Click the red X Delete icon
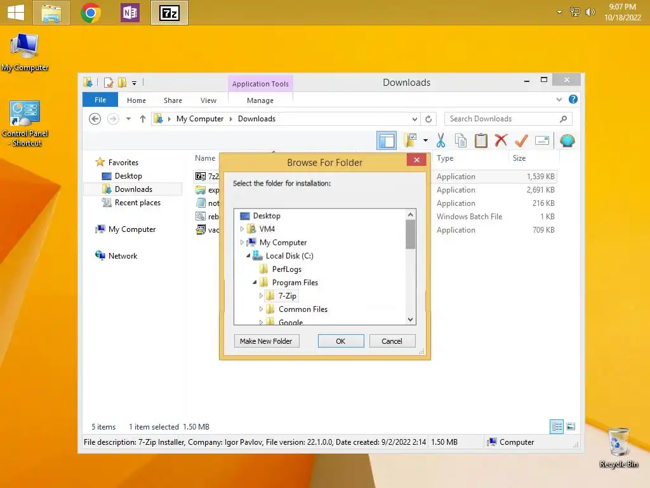 tap(501, 140)
